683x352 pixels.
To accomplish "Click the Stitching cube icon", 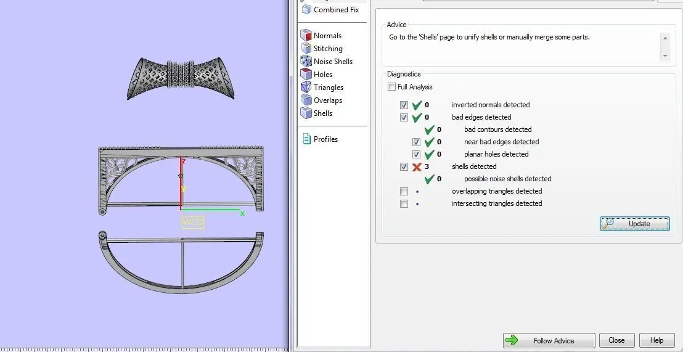I will click(306, 48).
